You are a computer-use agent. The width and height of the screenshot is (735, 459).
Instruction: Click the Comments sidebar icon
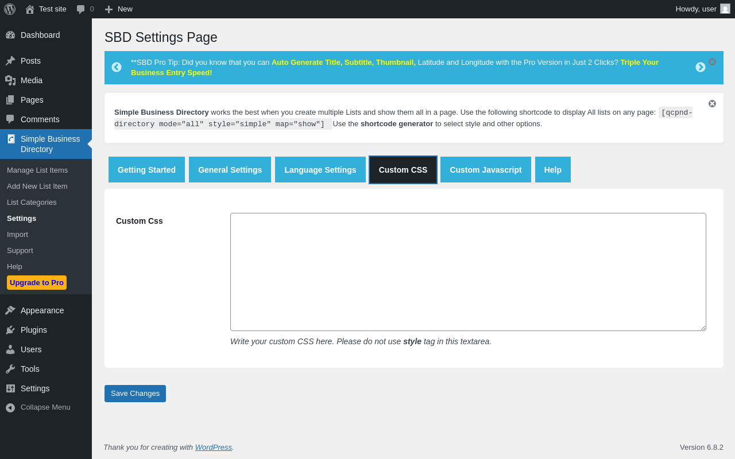(10, 119)
